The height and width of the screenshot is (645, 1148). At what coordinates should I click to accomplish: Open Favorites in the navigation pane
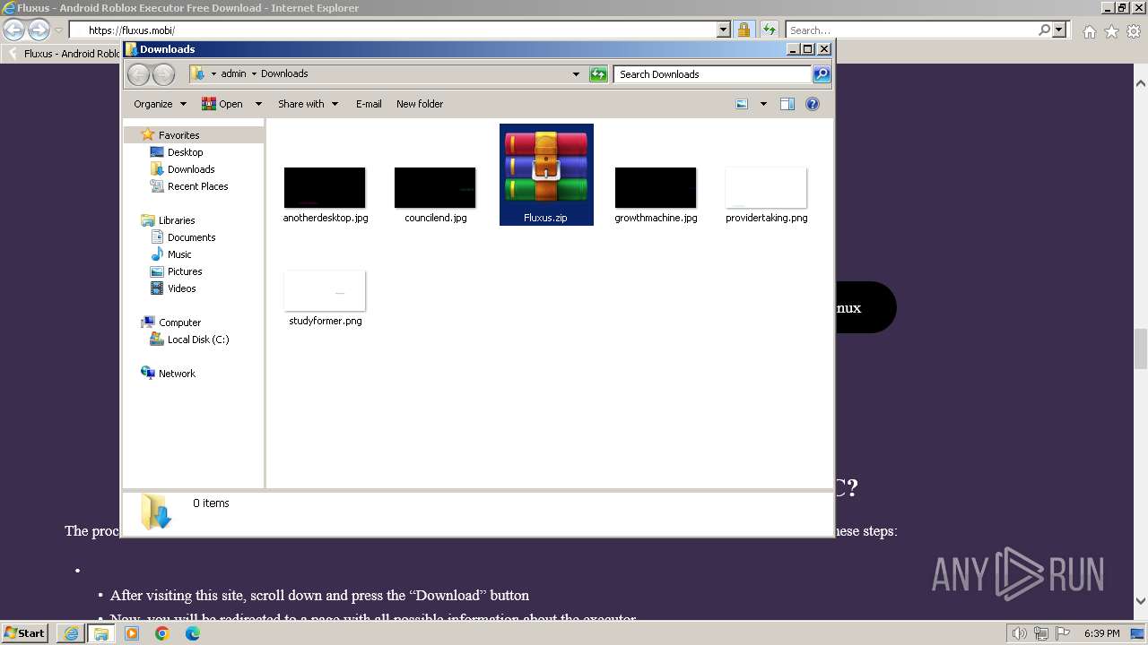(178, 135)
